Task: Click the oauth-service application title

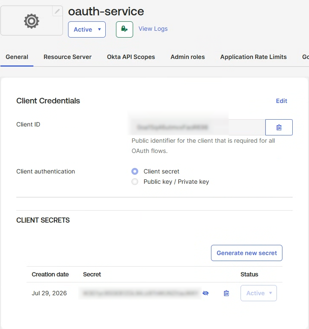Action: coord(106,12)
